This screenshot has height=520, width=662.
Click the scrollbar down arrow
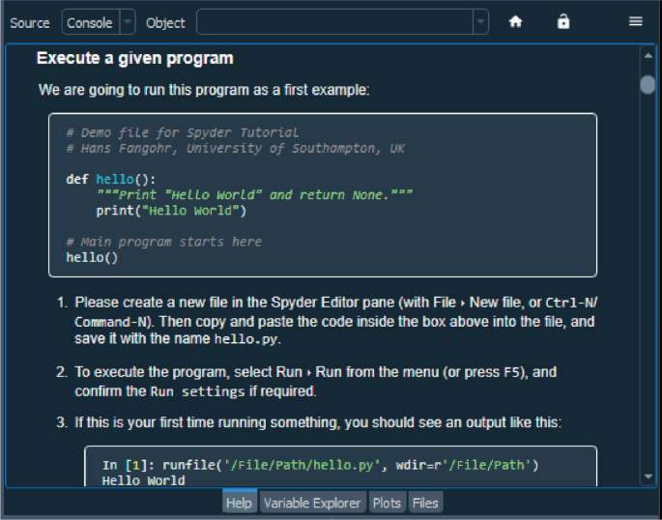coord(648,476)
